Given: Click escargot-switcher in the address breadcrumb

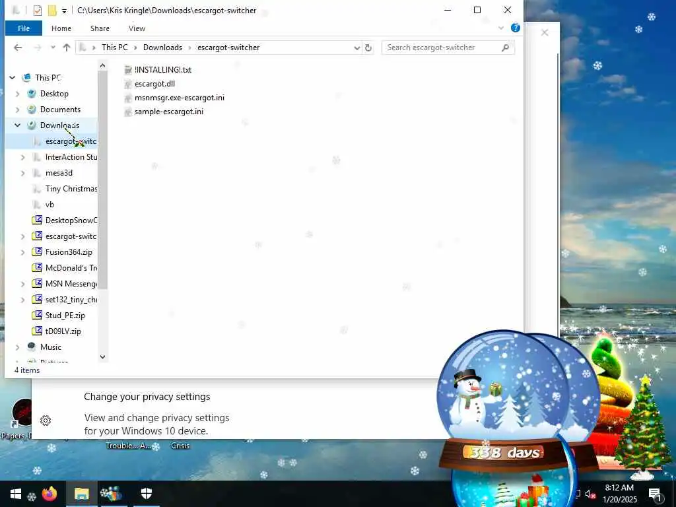Looking at the screenshot, I should 228,48.
